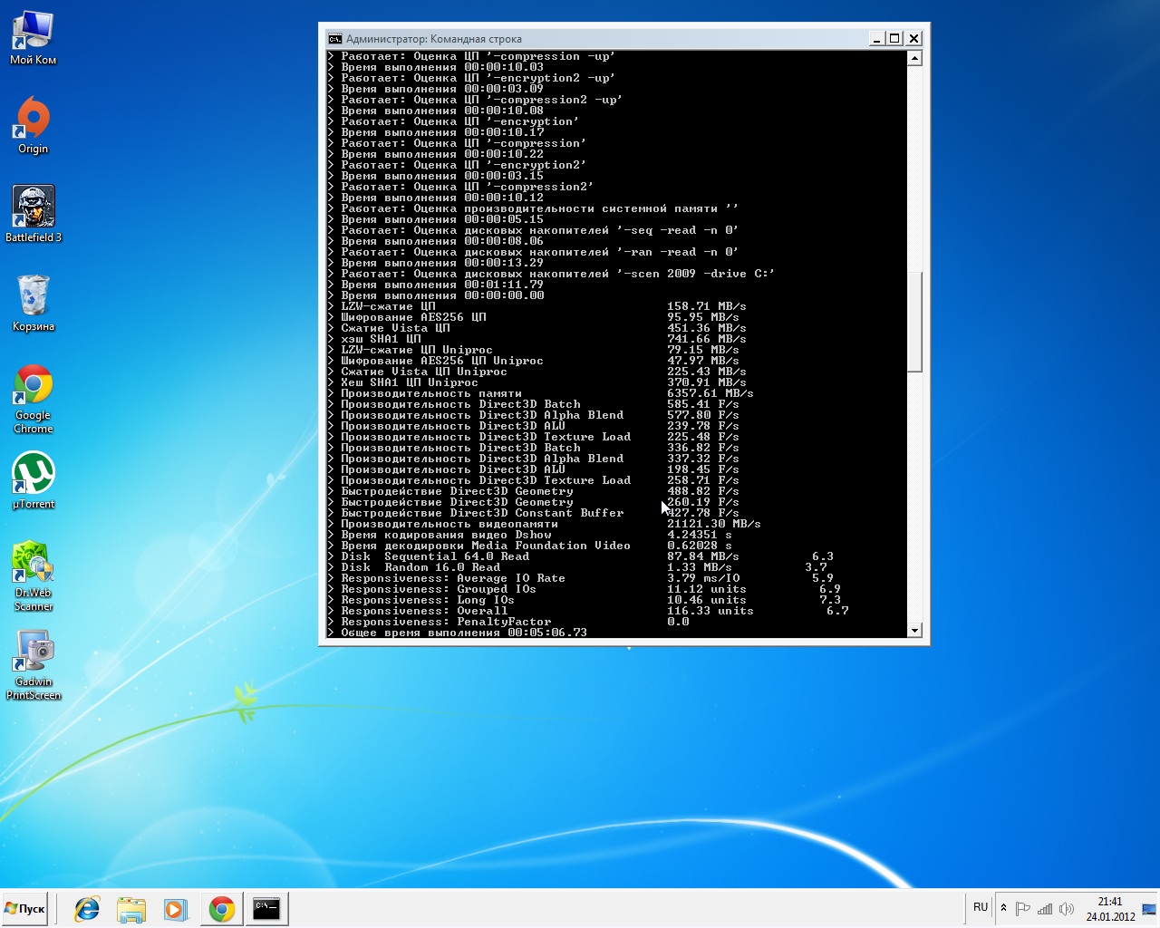This screenshot has width=1160, height=928.
Task: Click the 'Общее время выполнения 00:05:06.73' line
Action: [x=464, y=633]
